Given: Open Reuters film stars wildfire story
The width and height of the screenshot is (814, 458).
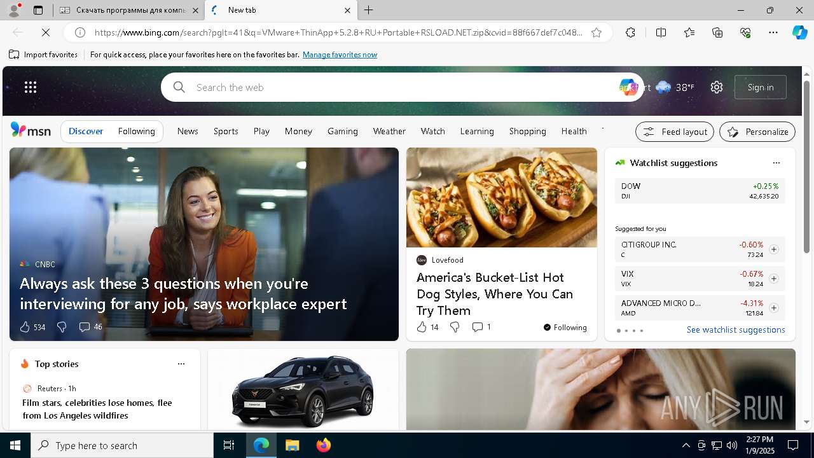Looking at the screenshot, I should click(x=97, y=409).
